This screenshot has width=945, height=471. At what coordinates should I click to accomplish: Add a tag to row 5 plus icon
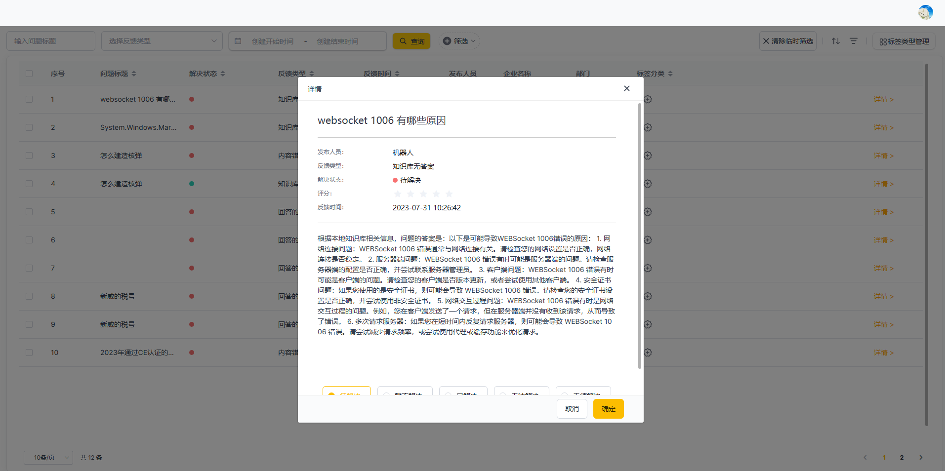pyautogui.click(x=648, y=212)
